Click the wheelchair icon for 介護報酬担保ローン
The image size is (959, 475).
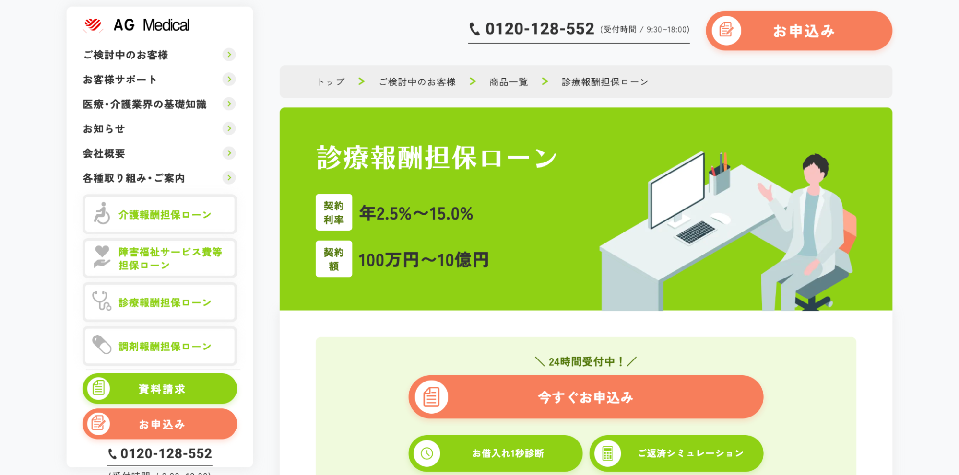pos(102,214)
